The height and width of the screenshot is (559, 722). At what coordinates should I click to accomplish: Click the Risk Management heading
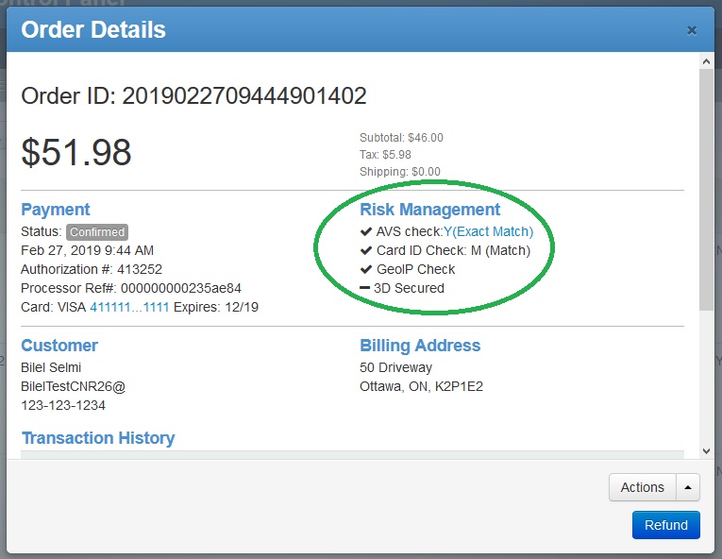[x=429, y=210]
